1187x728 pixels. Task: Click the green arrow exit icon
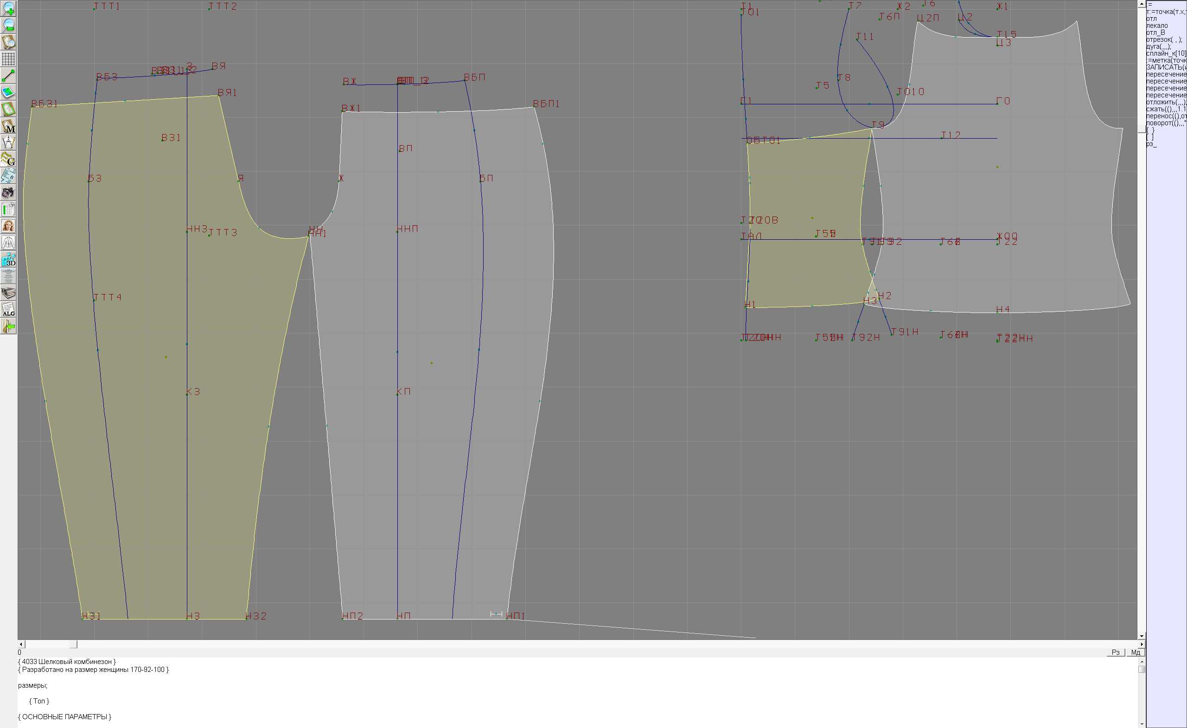(8, 326)
